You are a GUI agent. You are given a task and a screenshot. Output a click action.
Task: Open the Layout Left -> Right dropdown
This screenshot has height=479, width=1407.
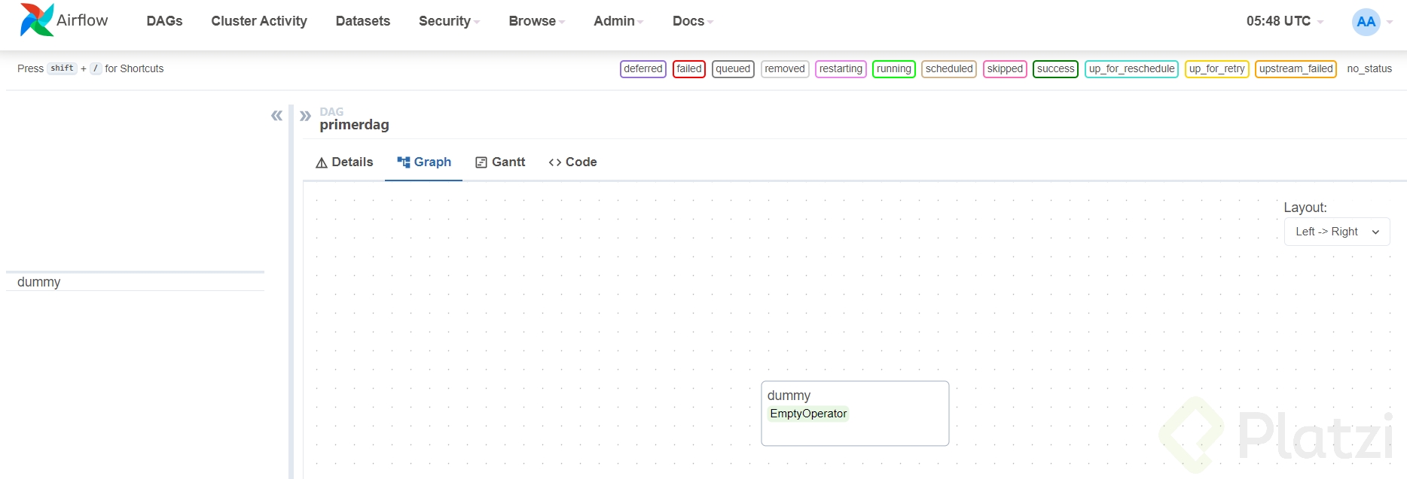[x=1336, y=232]
